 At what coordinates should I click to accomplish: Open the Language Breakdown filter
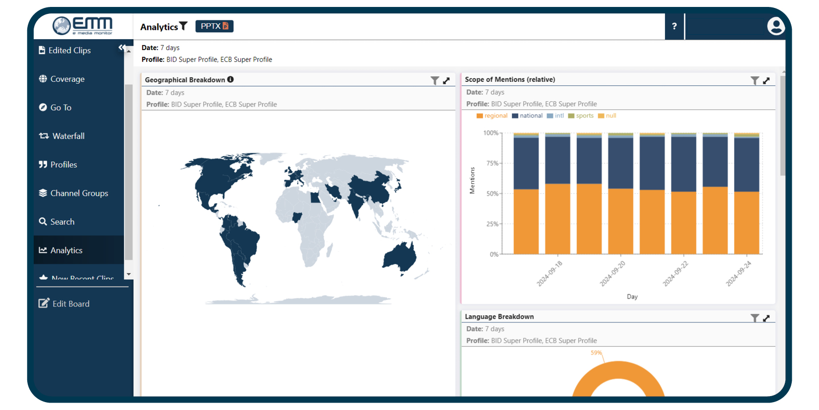click(755, 318)
